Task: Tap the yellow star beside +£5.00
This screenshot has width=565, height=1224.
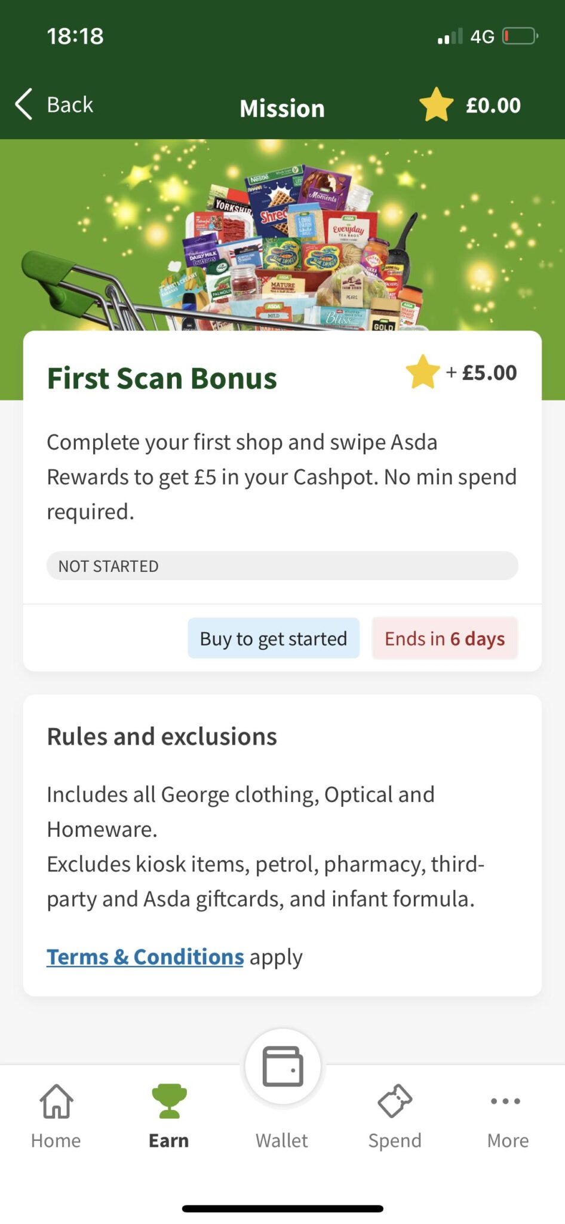Action: pyautogui.click(x=423, y=372)
